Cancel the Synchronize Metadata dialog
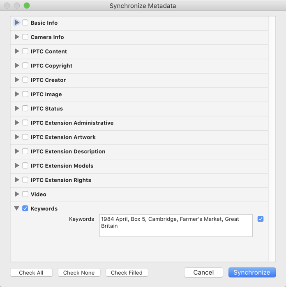286x287 pixels. [x=203, y=272]
